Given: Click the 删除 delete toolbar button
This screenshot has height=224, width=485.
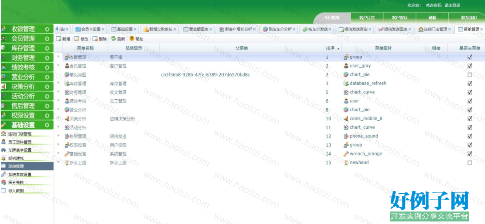Looking at the screenshot, I should [99, 39].
